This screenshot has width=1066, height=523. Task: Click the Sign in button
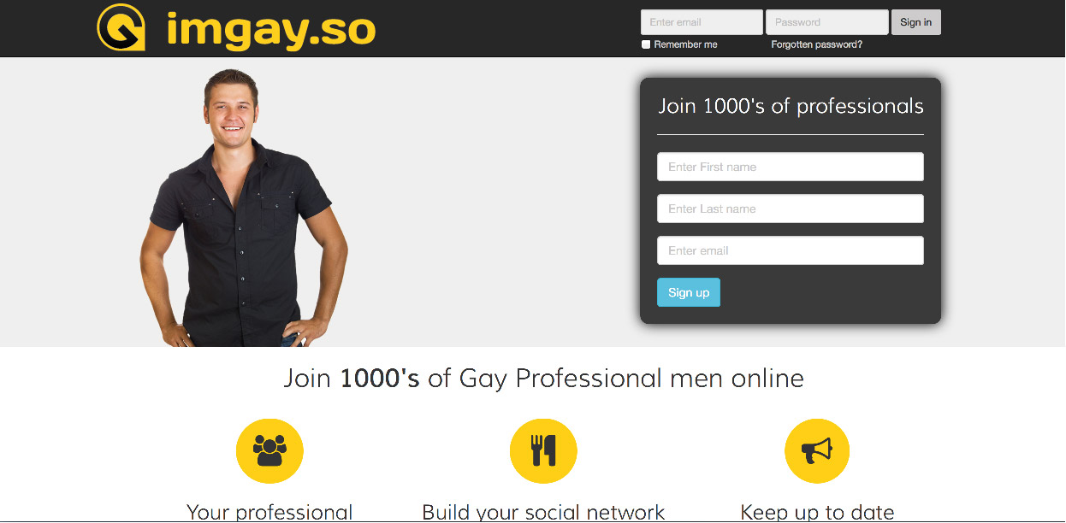pos(916,22)
